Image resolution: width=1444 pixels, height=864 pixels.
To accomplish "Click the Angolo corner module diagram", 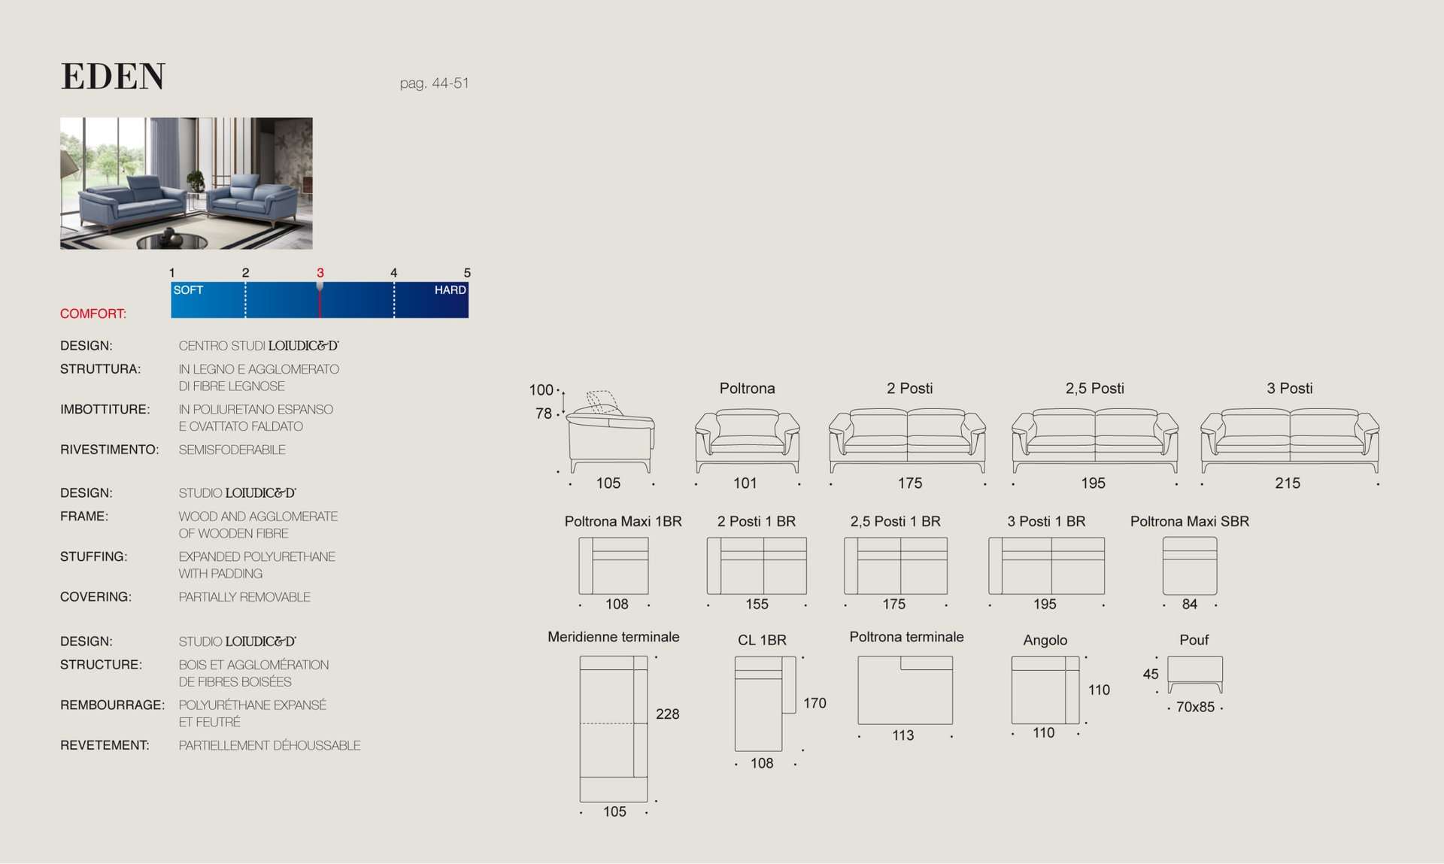I will point(1045,690).
